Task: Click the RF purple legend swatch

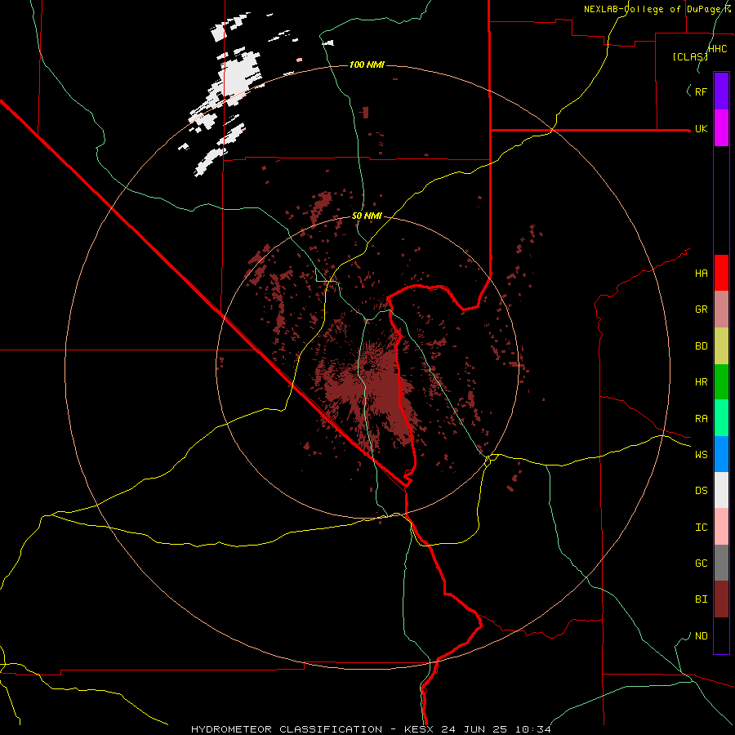Action: pos(721,91)
